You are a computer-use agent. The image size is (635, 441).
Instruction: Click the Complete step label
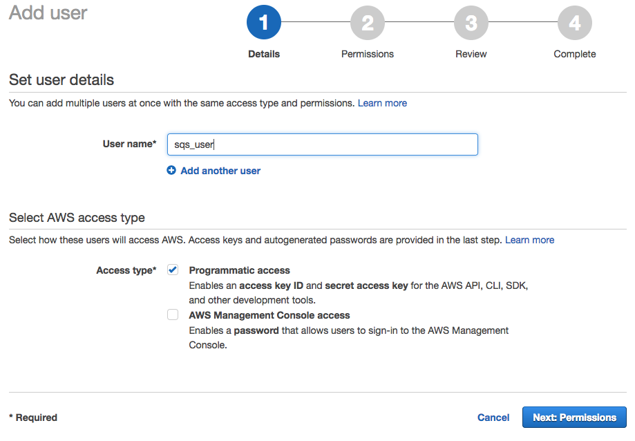pyautogui.click(x=575, y=54)
